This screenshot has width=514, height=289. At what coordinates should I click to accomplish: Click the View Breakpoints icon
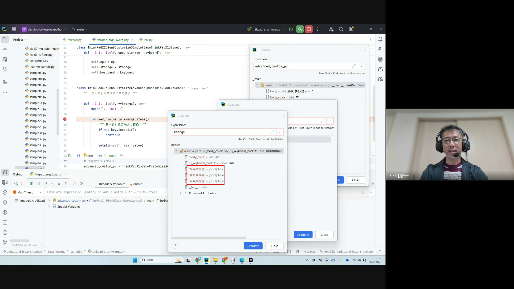coord(74,184)
